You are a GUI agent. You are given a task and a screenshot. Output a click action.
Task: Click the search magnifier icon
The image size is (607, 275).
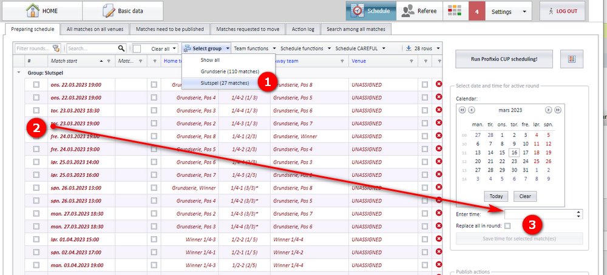121,48
